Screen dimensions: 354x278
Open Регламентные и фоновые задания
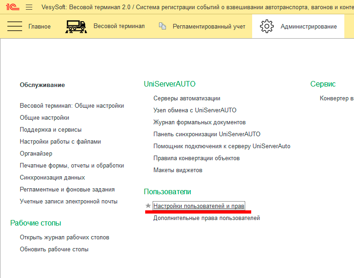67,189
